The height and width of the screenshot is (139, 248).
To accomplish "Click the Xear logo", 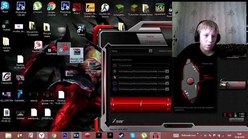I will pos(118,121).
